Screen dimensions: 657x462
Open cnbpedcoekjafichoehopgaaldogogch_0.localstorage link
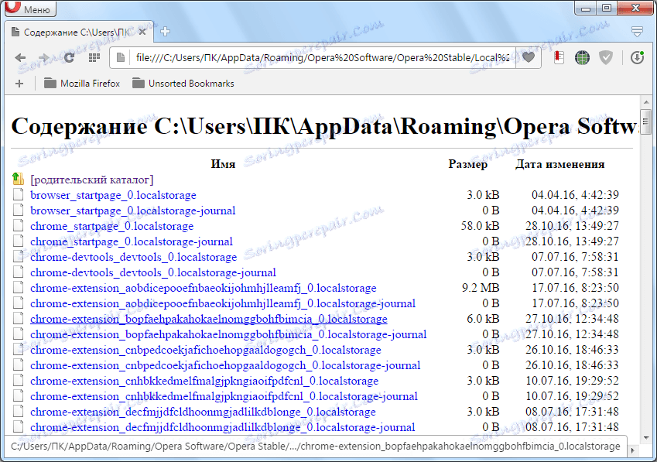click(x=206, y=350)
